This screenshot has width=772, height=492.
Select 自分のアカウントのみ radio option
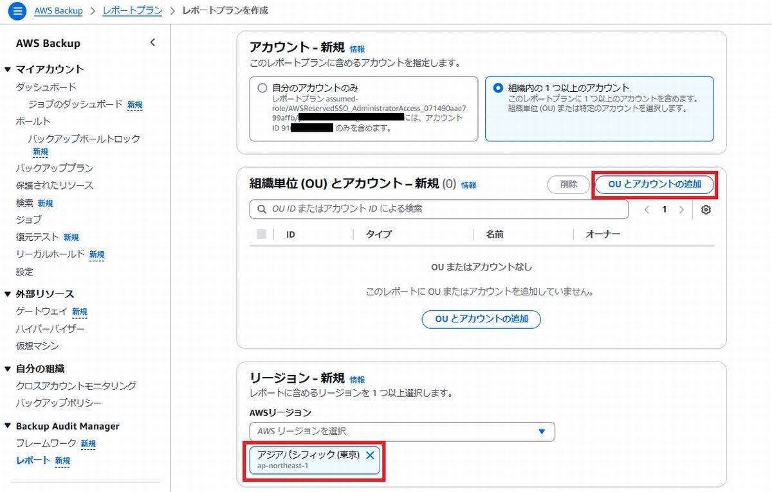(x=262, y=87)
